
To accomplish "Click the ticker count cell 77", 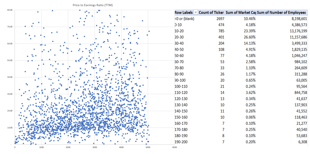I will coord(223,56).
